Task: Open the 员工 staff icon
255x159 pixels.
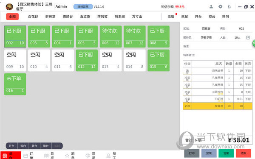Action: [108, 156]
